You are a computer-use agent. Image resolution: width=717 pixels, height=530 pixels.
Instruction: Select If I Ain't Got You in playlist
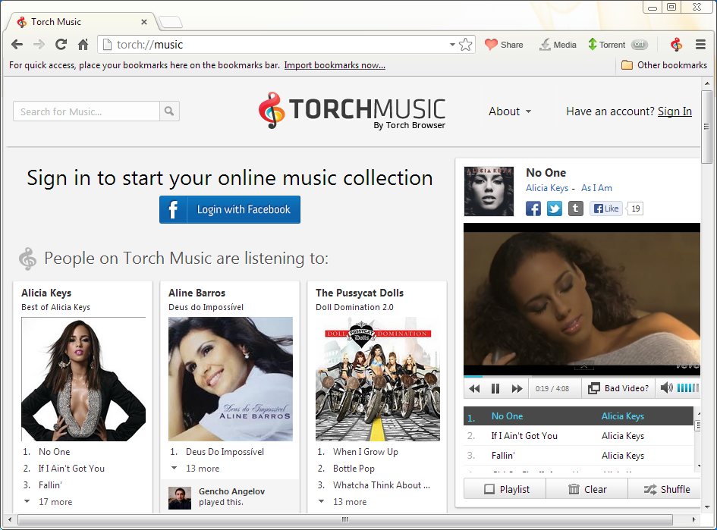tap(578, 436)
